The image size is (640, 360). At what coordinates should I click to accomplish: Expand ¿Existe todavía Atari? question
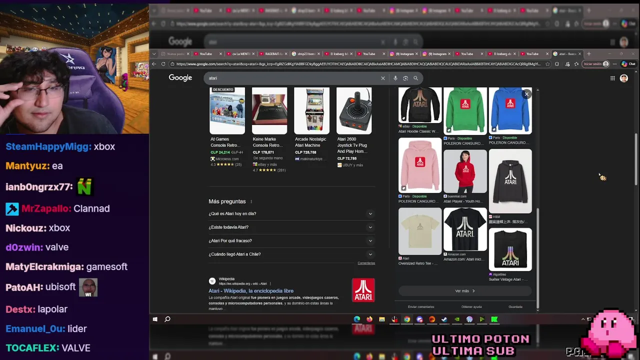291,227
